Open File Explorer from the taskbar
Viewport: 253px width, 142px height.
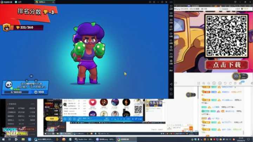(23, 139)
